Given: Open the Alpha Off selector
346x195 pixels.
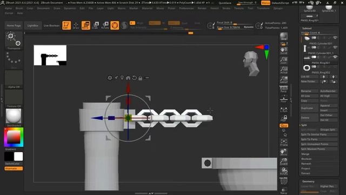Looking at the screenshot, I should tap(14, 79).
